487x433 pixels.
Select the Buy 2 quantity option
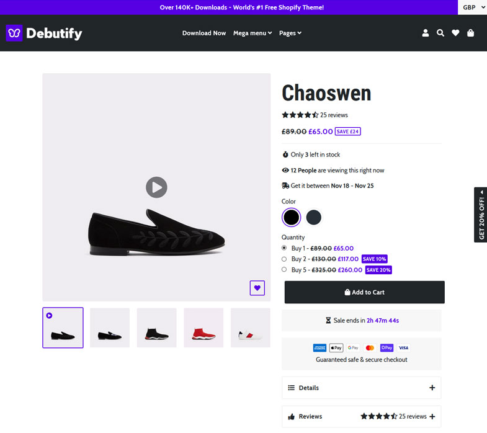285,259
